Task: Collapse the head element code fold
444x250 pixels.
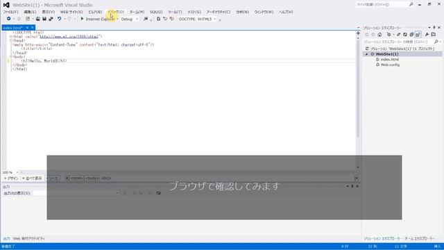Action: click(11, 40)
